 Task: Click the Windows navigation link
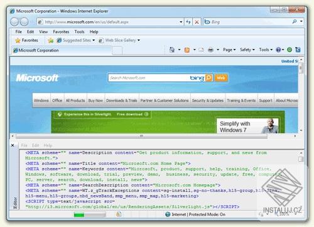41,100
